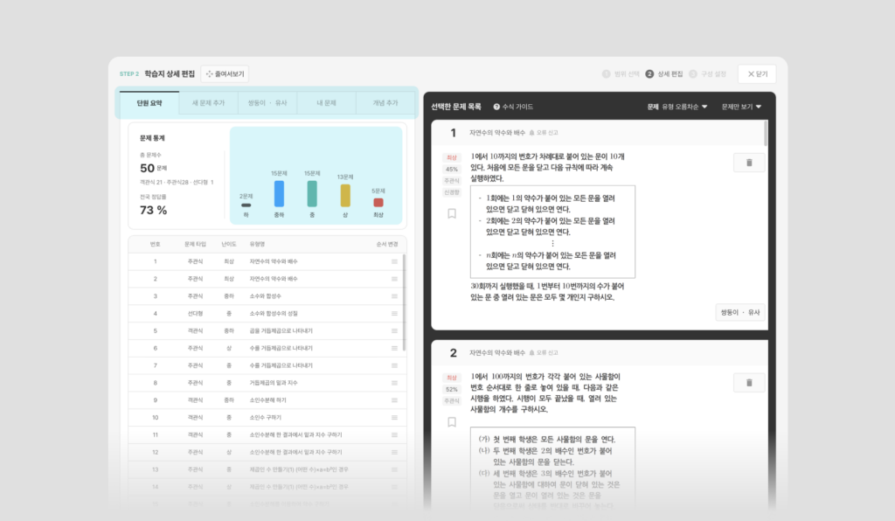This screenshot has width=895, height=521.
Task: Bookmark problem 2
Action: pos(452,422)
